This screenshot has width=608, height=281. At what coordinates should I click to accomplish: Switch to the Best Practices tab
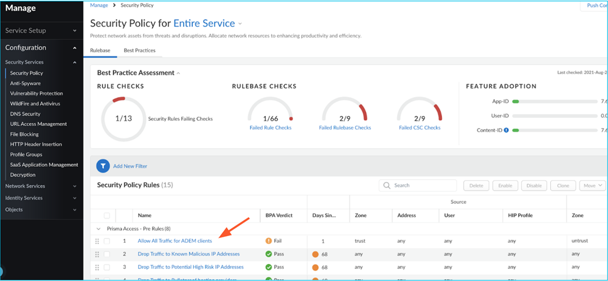click(139, 50)
